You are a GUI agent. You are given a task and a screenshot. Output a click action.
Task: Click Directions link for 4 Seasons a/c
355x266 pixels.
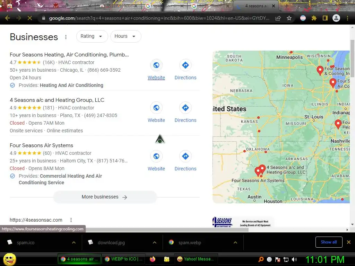[x=185, y=120]
